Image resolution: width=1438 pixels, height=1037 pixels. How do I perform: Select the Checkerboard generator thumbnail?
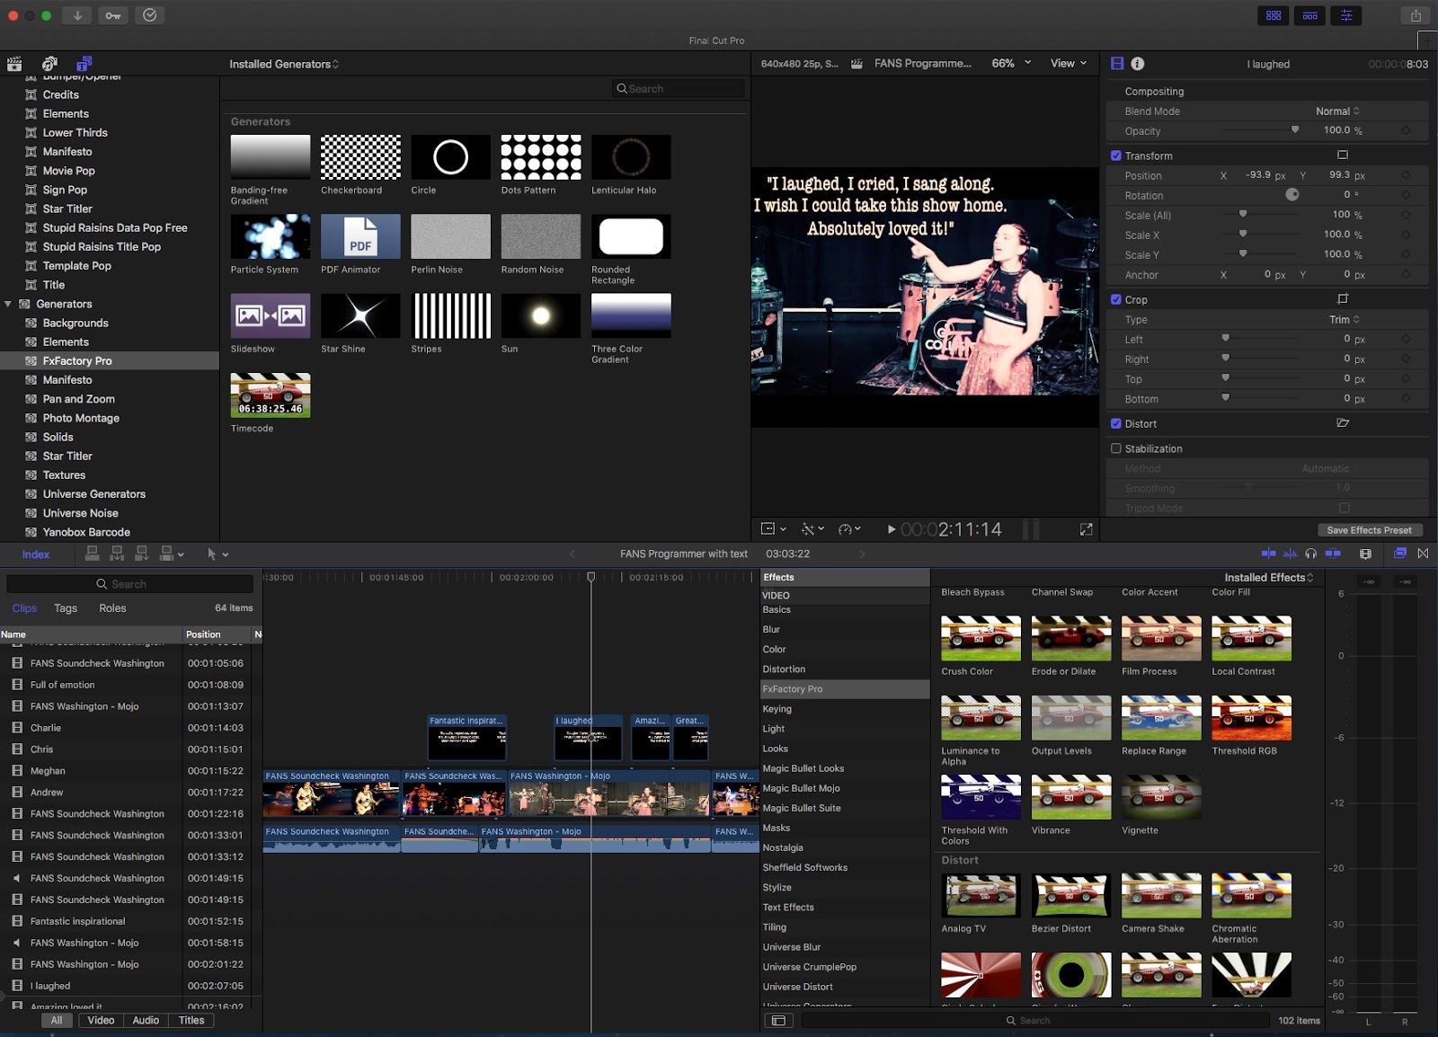pyautogui.click(x=360, y=157)
